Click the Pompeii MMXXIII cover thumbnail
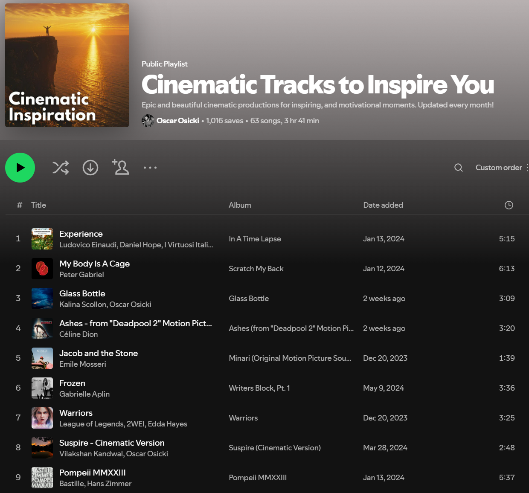This screenshot has width=529, height=493. [x=42, y=478]
